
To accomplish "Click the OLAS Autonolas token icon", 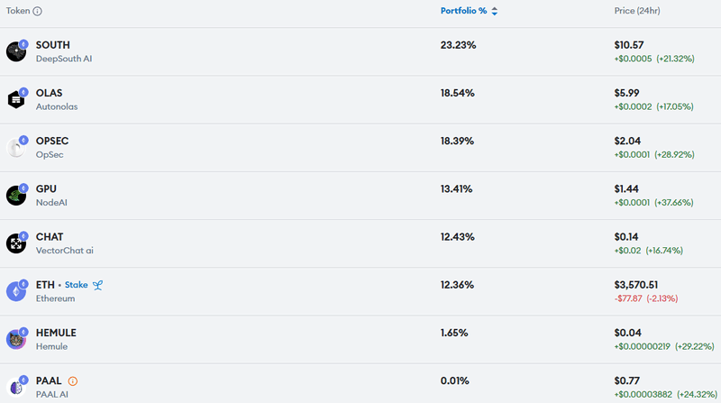I will pos(16,99).
